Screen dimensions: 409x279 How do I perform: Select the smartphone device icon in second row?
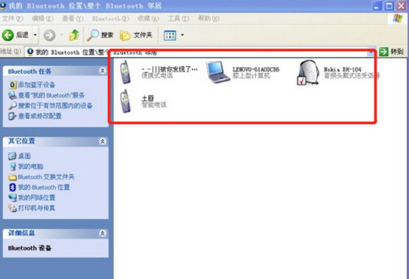pos(126,101)
